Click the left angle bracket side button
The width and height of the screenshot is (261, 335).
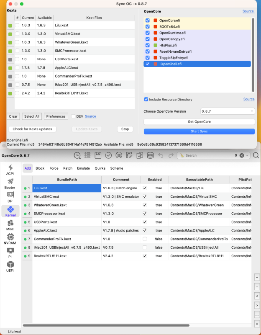point(257,296)
